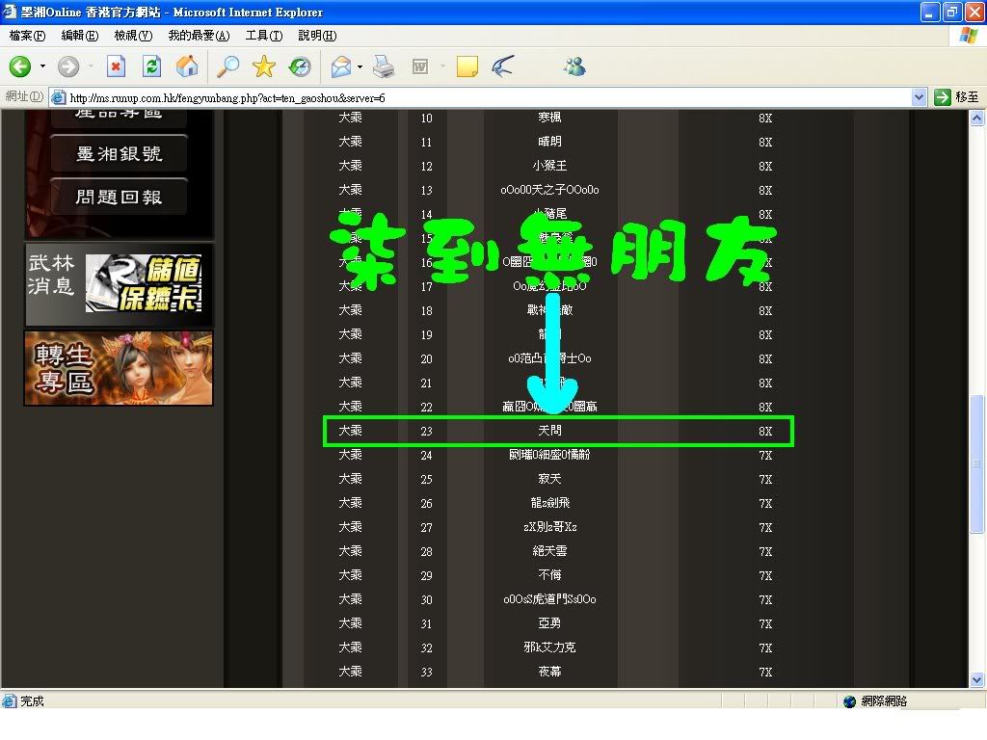Open the Messenger people icon
This screenshot has height=740, width=987.
point(575,66)
